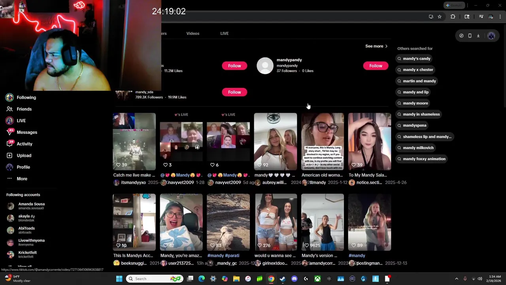Open American old woman video thumbnail
The width and height of the screenshot is (506, 285).
tap(323, 142)
